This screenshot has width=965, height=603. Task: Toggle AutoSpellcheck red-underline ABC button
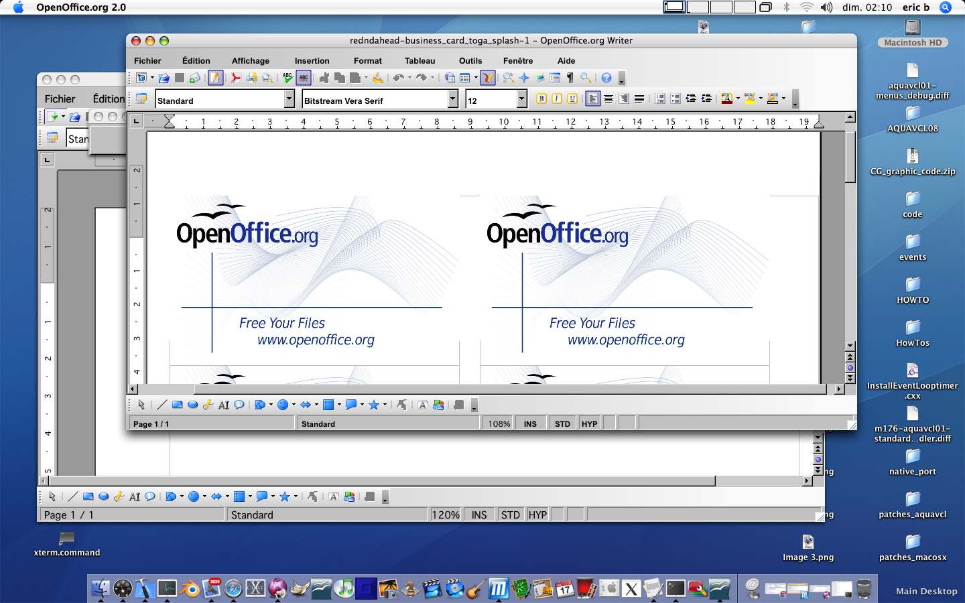(304, 78)
